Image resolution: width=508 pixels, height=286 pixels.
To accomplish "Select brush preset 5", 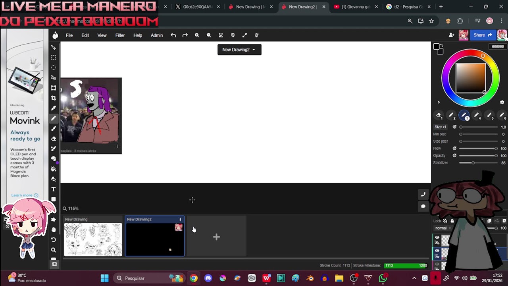I will pos(490,116).
